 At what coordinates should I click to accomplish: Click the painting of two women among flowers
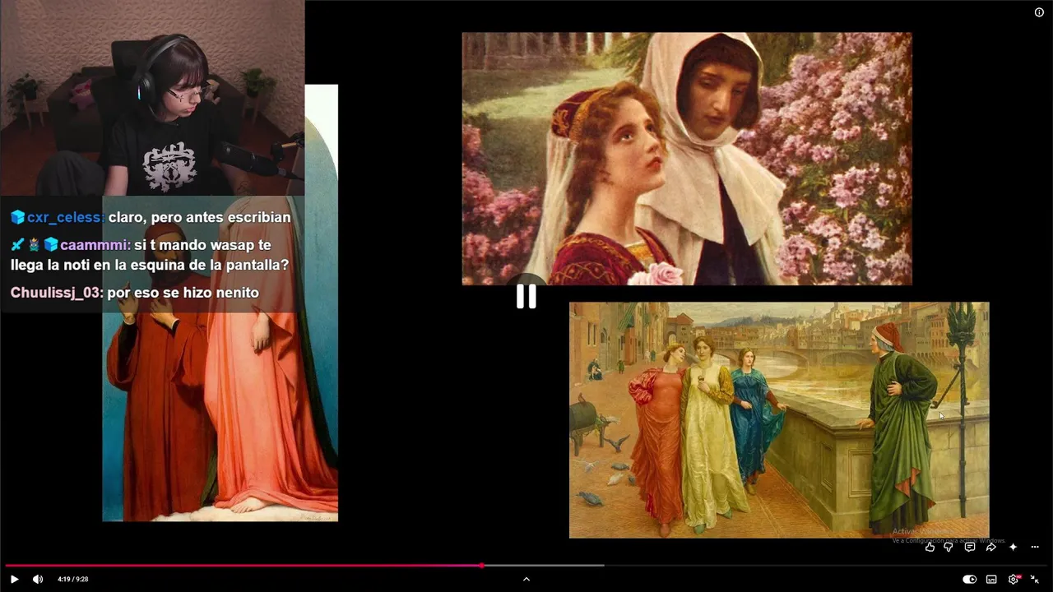(x=687, y=159)
